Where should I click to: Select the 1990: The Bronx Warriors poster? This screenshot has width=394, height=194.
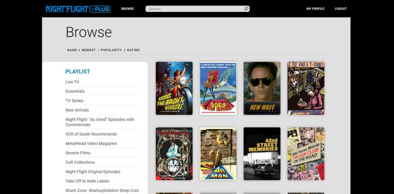point(174,88)
